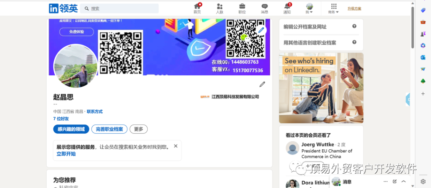The height and width of the screenshot is (188, 431).
Task: Click the 完善职业档案 button
Action: 109,129
